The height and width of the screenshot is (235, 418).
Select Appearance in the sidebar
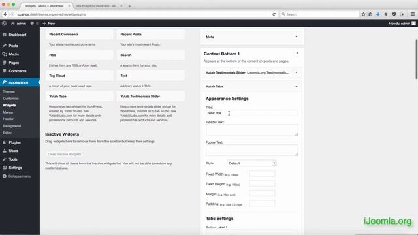(x=20, y=82)
